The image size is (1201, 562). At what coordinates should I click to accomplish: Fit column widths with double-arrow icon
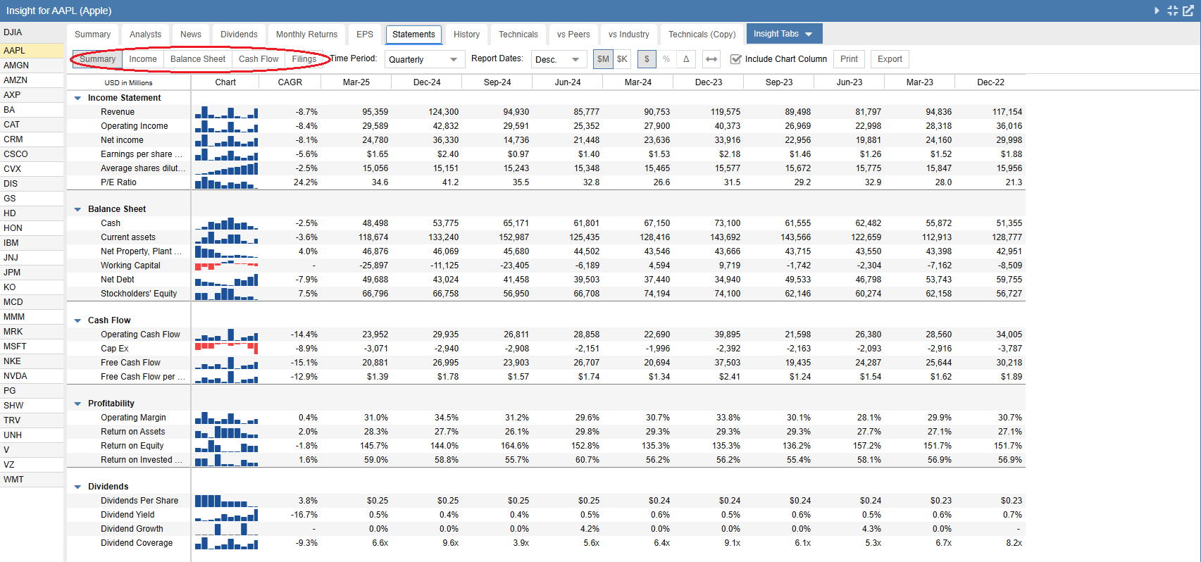coord(711,59)
